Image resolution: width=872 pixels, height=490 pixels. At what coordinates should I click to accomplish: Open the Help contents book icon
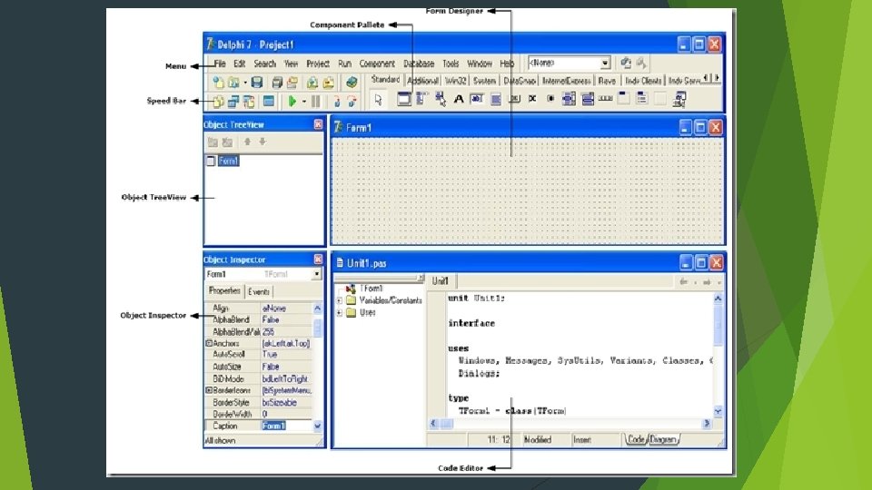click(351, 83)
